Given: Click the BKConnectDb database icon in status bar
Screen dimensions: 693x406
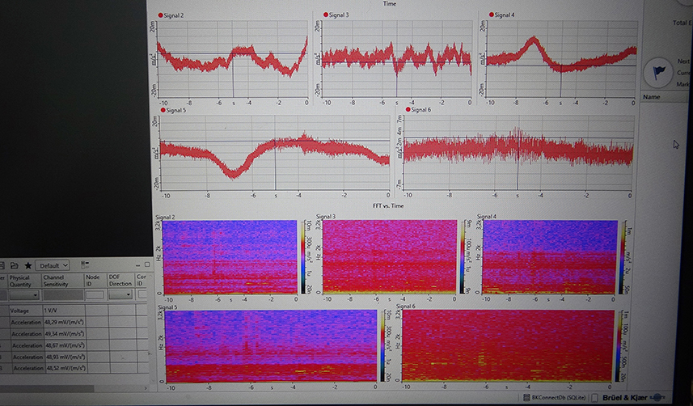Looking at the screenshot, I should (525, 398).
